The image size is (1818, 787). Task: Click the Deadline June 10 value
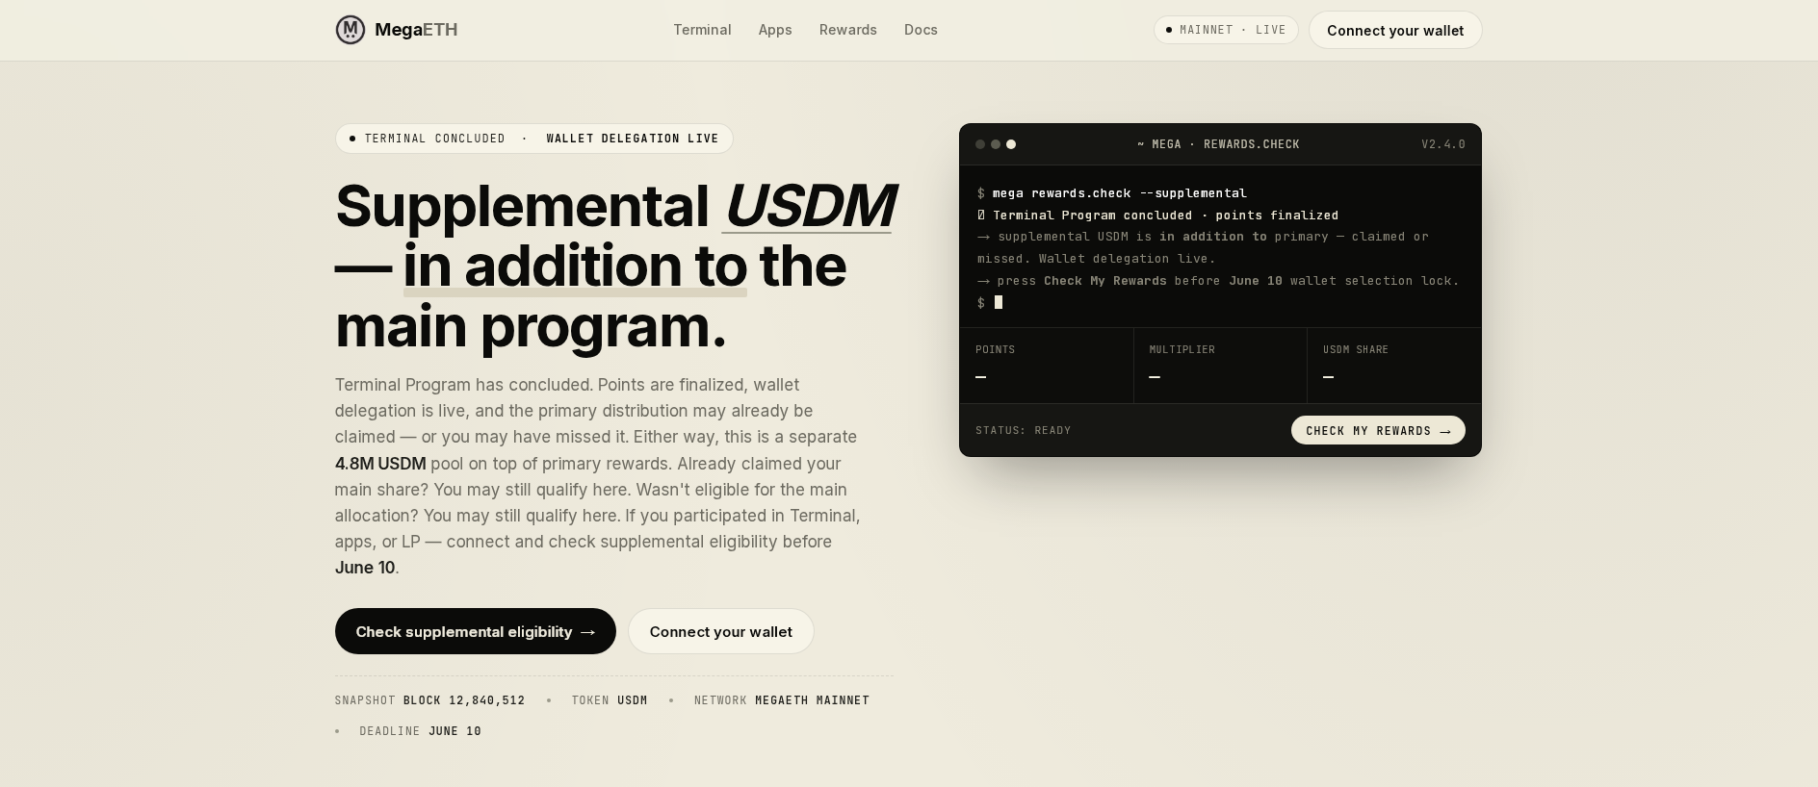454,731
